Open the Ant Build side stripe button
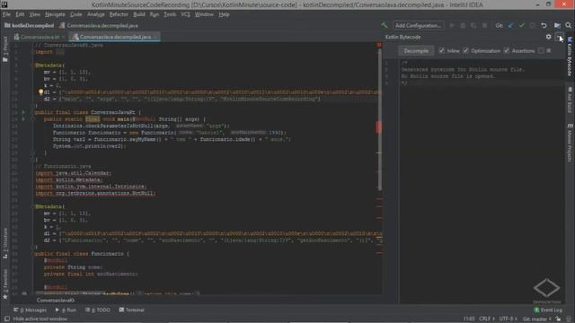This screenshot has height=323, width=575. click(570, 100)
